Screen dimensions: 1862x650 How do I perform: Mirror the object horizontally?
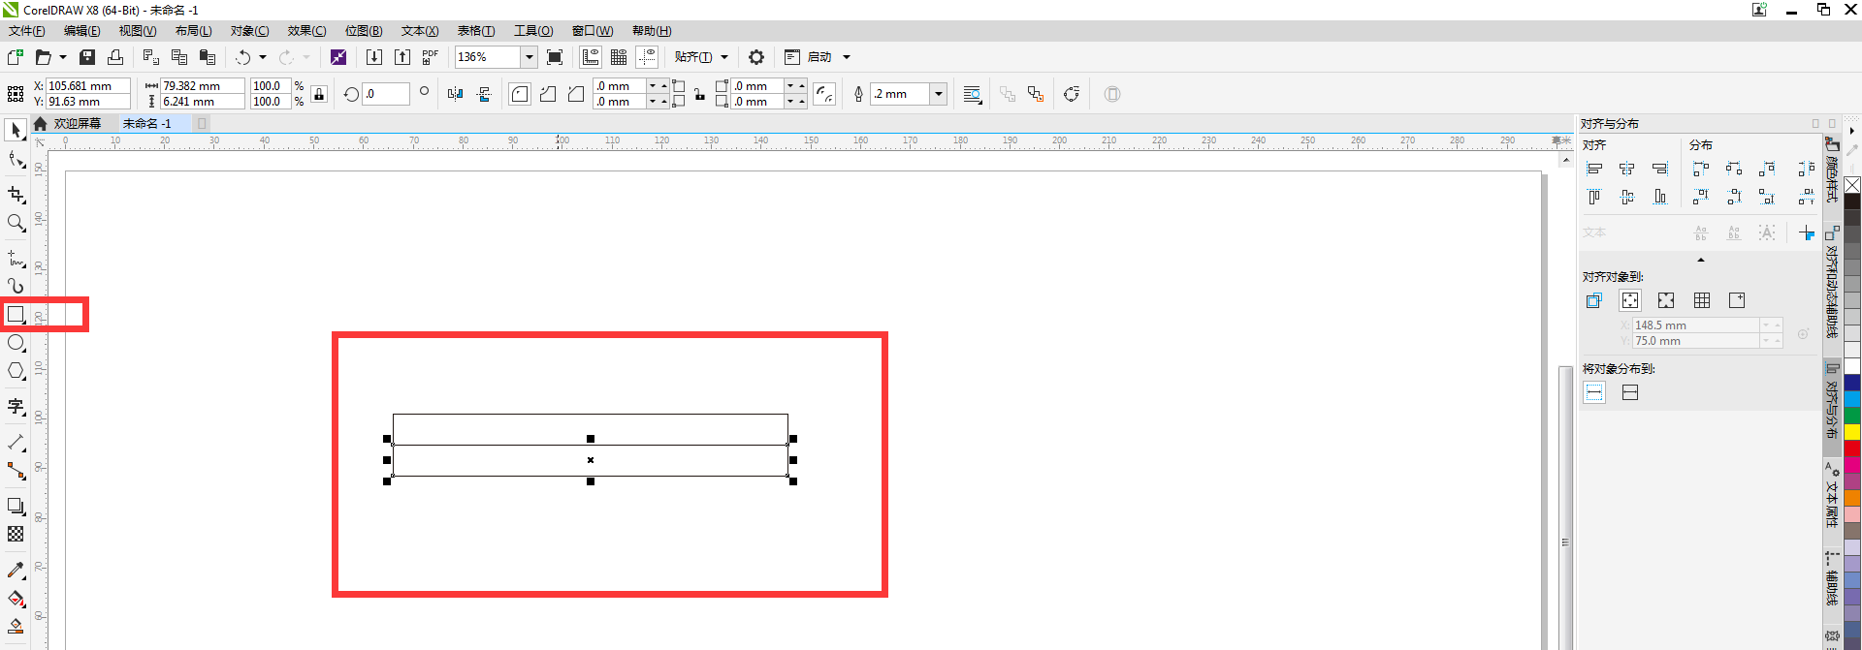click(456, 94)
